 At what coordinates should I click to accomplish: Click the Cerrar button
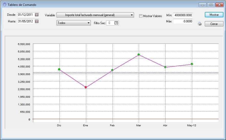coord(214,24)
